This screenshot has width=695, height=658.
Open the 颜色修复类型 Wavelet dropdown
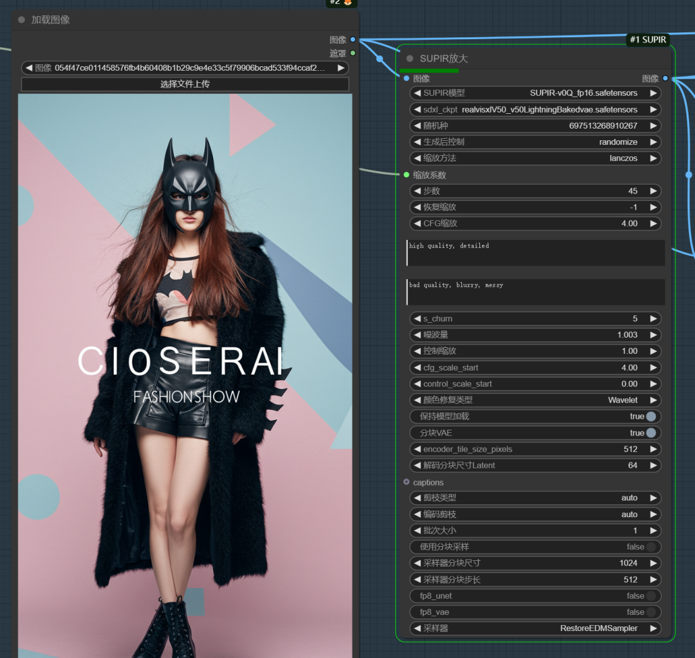click(x=535, y=400)
